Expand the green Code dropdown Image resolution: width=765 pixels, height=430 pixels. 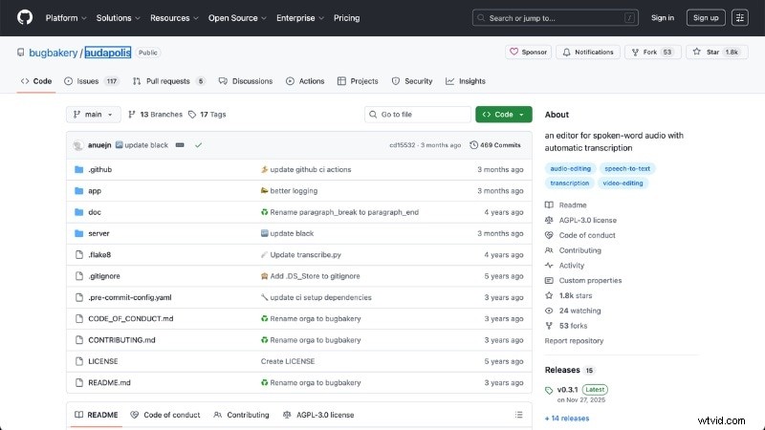[503, 115]
